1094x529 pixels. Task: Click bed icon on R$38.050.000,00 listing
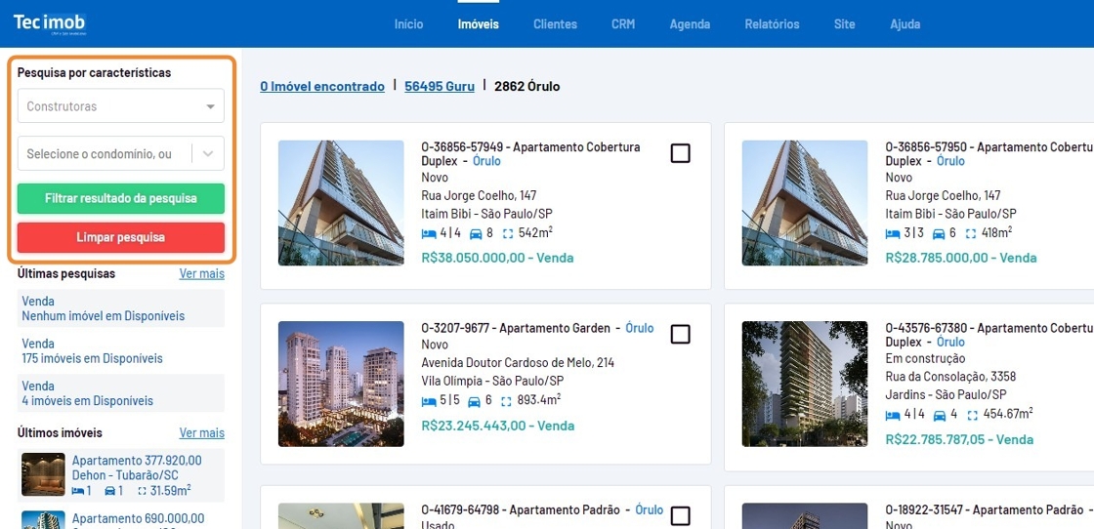point(429,234)
